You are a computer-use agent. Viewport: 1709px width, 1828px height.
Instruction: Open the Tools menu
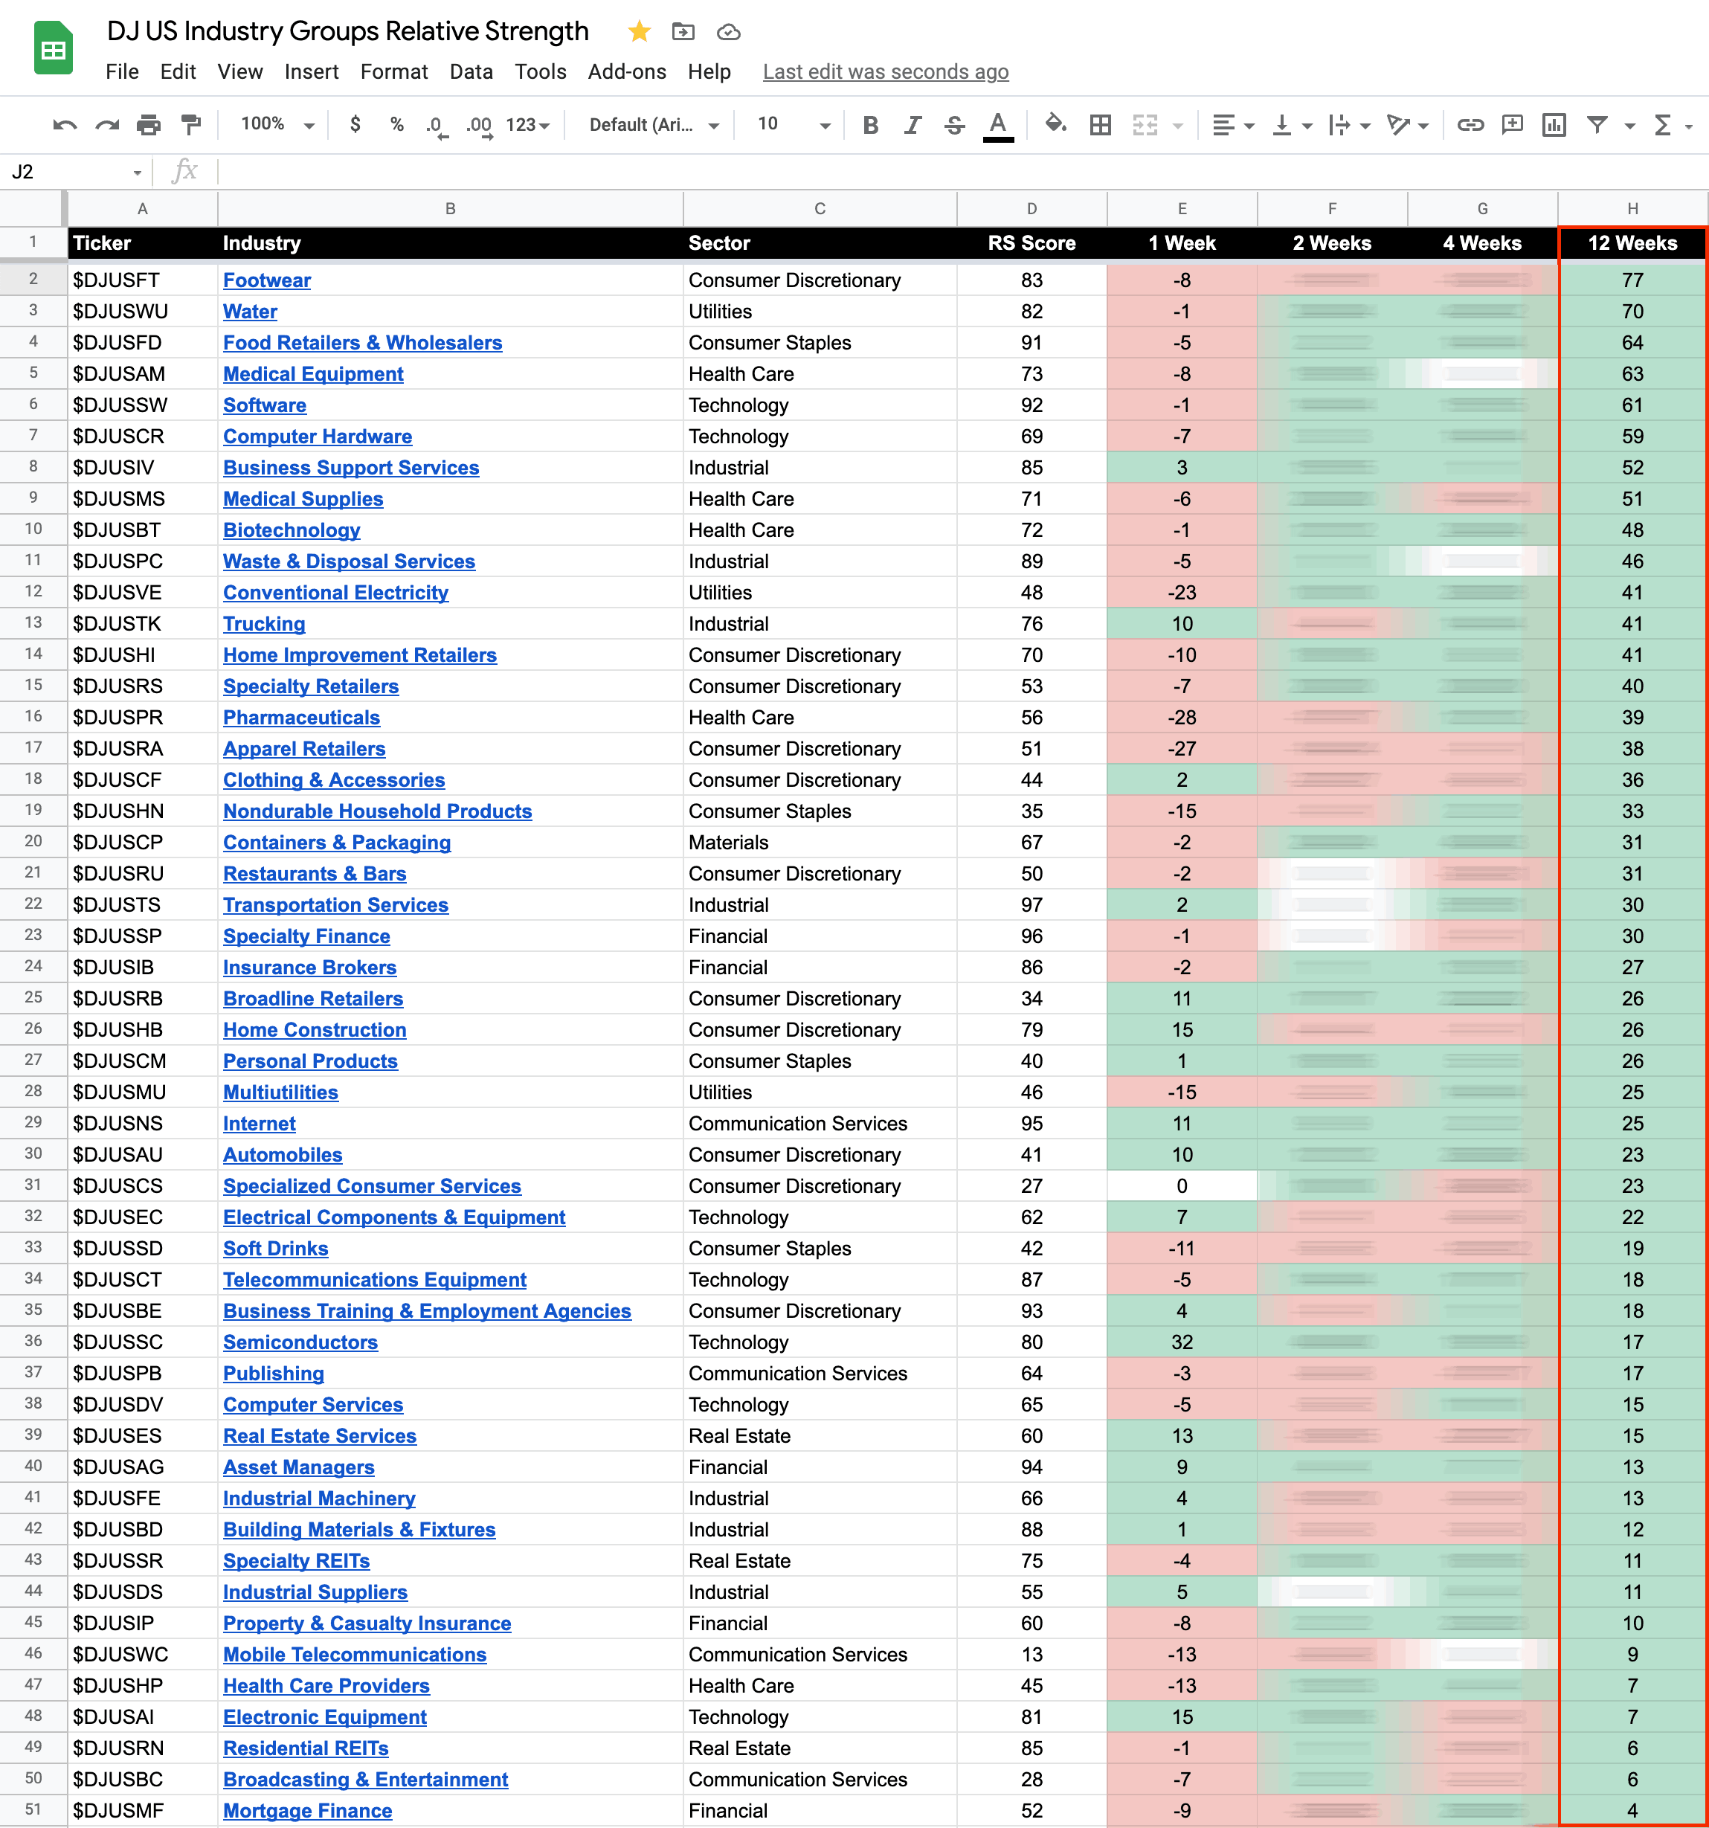click(x=541, y=71)
